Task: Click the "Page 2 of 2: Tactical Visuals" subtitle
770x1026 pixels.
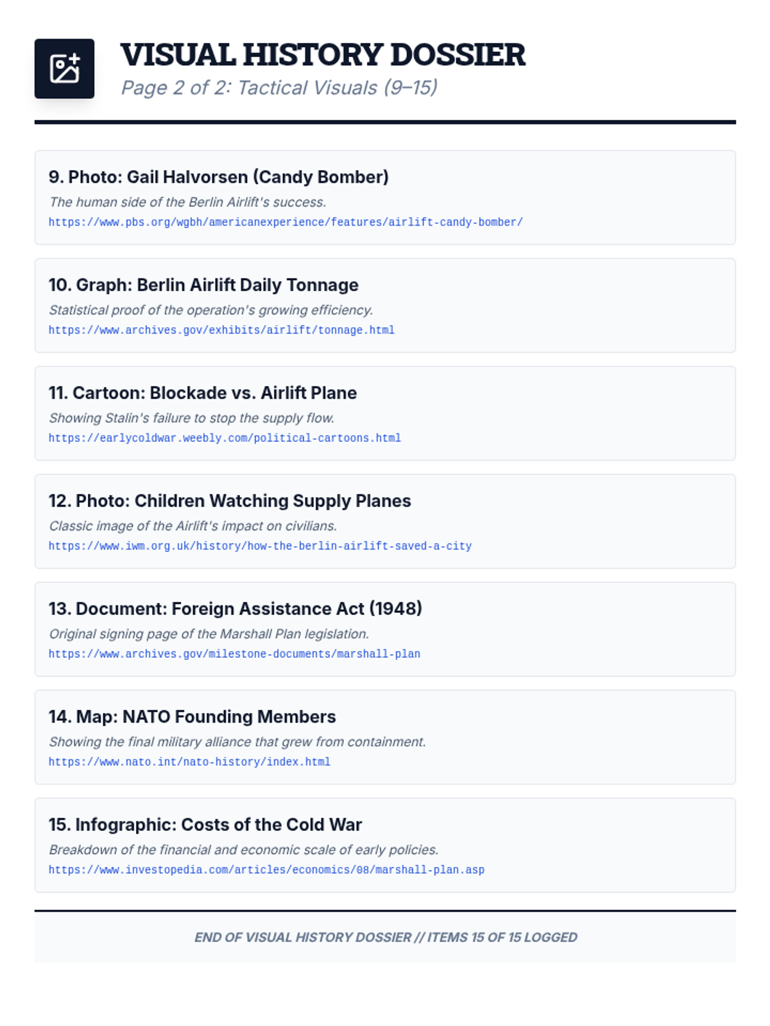Action: pyautogui.click(x=279, y=88)
